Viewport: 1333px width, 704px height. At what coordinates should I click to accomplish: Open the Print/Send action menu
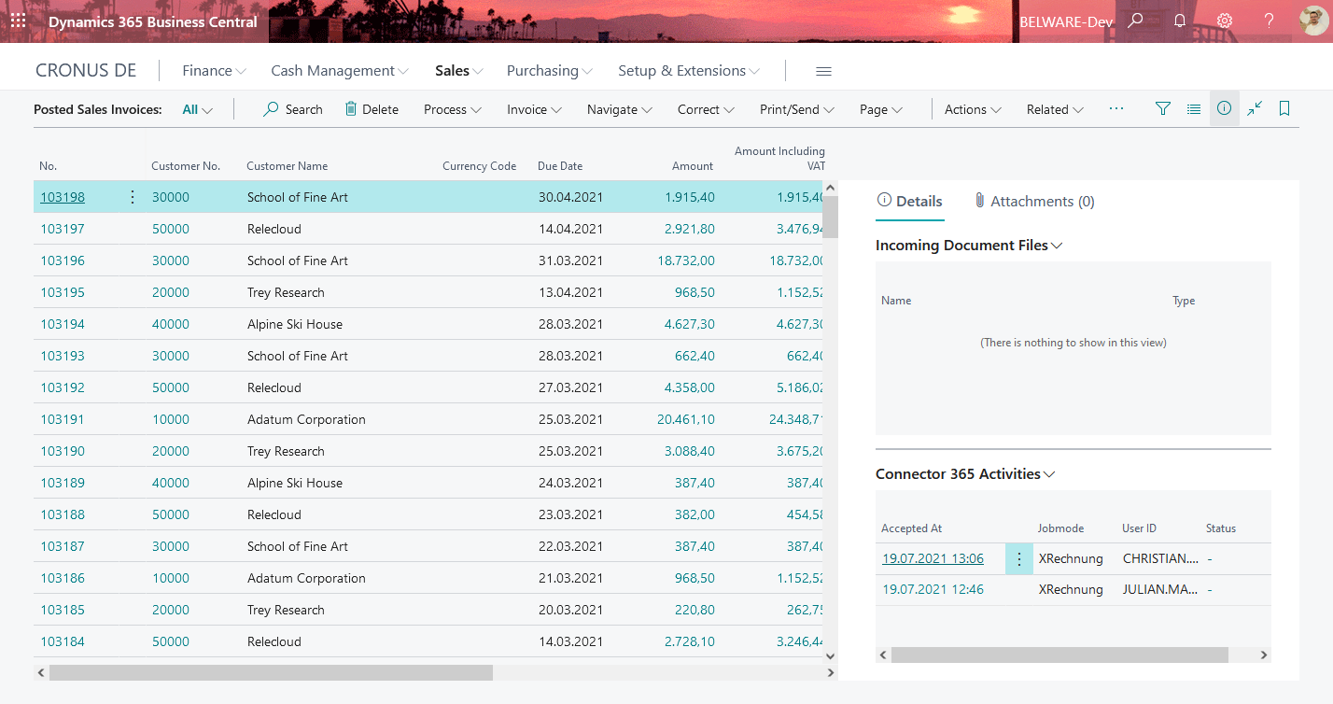click(x=797, y=109)
